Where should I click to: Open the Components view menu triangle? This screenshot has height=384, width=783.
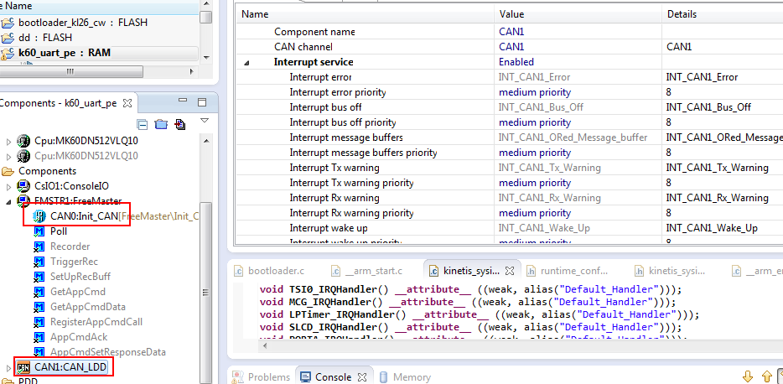click(x=204, y=122)
